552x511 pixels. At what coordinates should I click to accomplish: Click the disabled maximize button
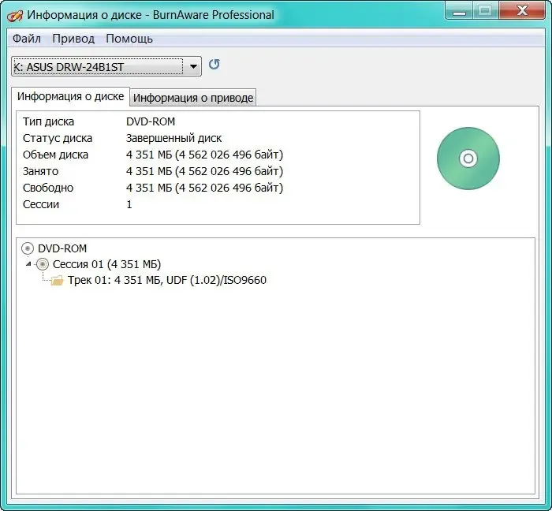(486, 10)
